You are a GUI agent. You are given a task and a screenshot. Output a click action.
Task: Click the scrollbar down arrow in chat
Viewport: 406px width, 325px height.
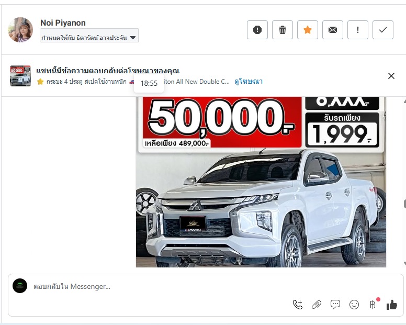404,264
